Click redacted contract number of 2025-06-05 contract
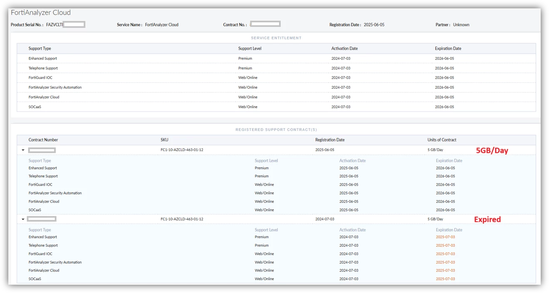Image resolution: width=549 pixels, height=293 pixels. tap(42, 150)
